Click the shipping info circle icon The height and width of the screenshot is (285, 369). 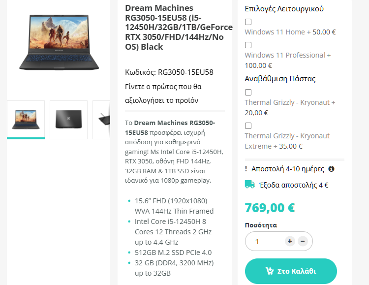coord(331,169)
